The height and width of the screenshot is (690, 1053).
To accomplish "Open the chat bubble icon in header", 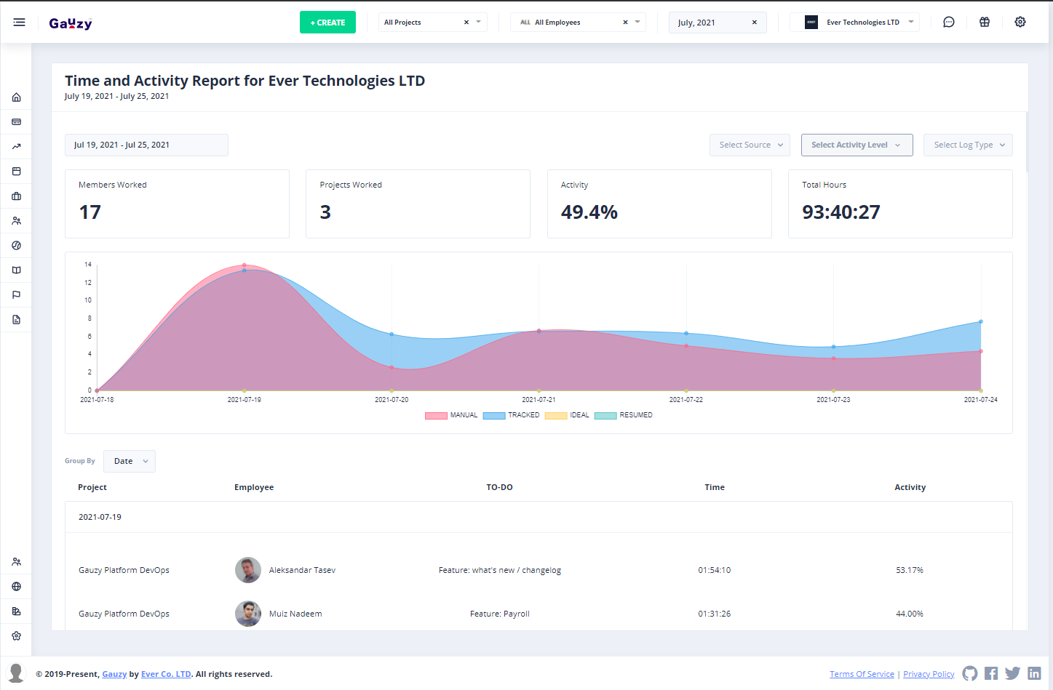I will (949, 23).
